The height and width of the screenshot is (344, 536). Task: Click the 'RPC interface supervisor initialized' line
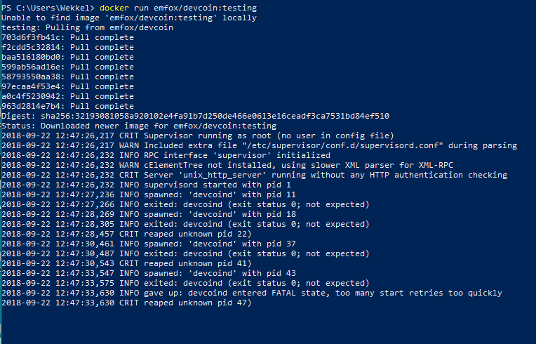click(x=166, y=156)
